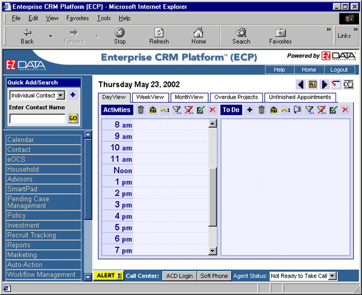Jump to today calendar icon

(313, 84)
